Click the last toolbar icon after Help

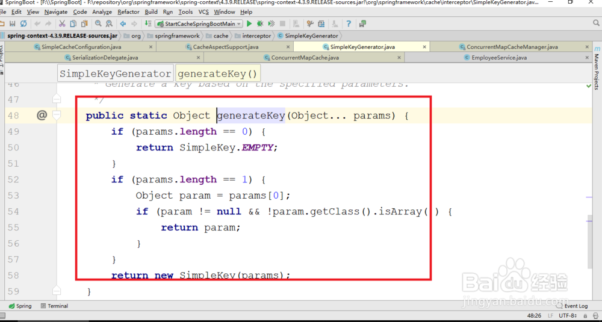coord(362,24)
